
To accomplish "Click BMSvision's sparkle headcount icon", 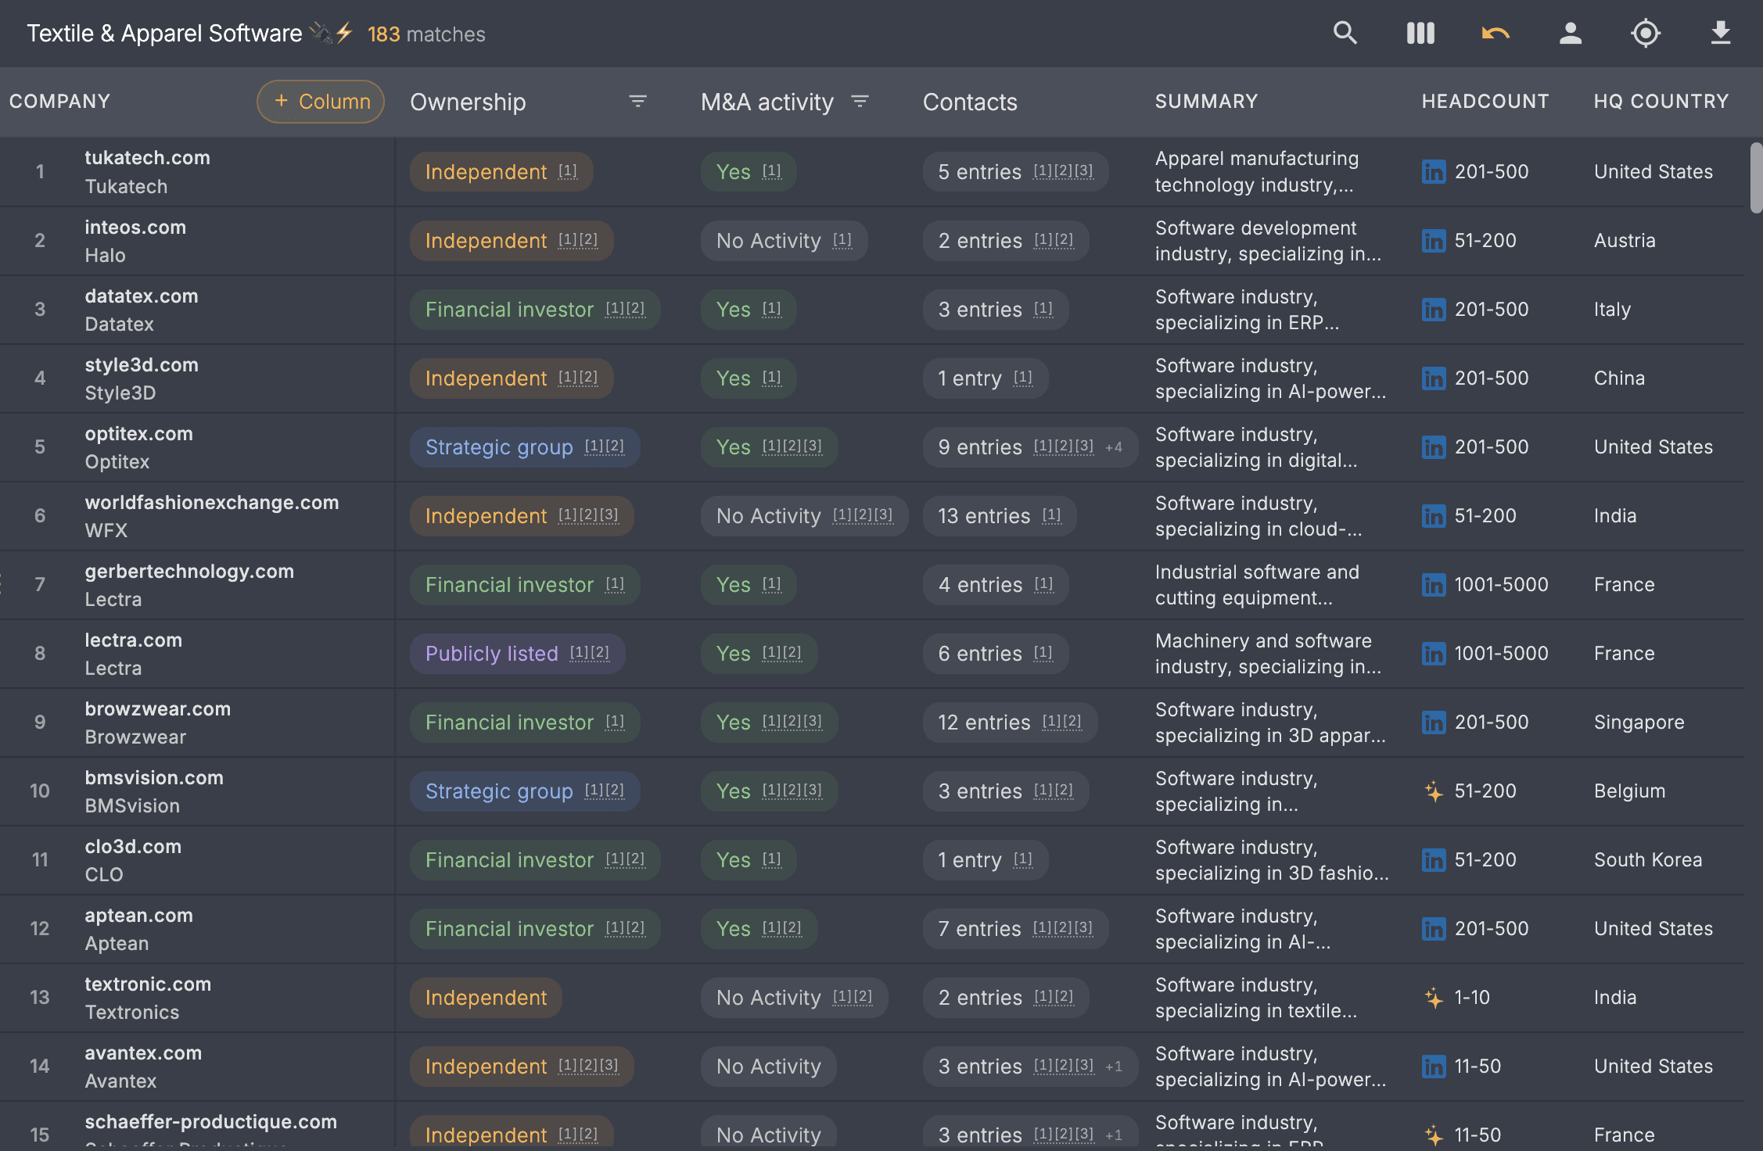I will [x=1434, y=791].
